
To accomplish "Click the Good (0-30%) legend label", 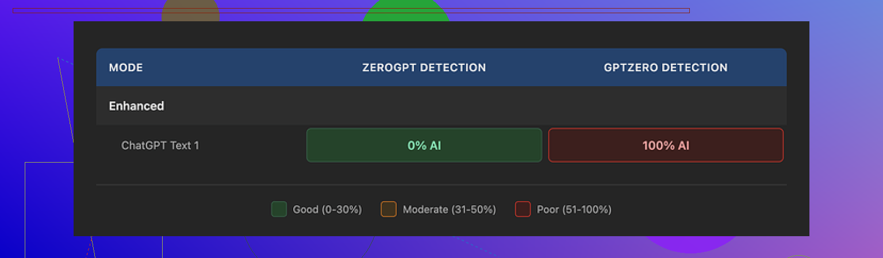I will pos(327,210).
